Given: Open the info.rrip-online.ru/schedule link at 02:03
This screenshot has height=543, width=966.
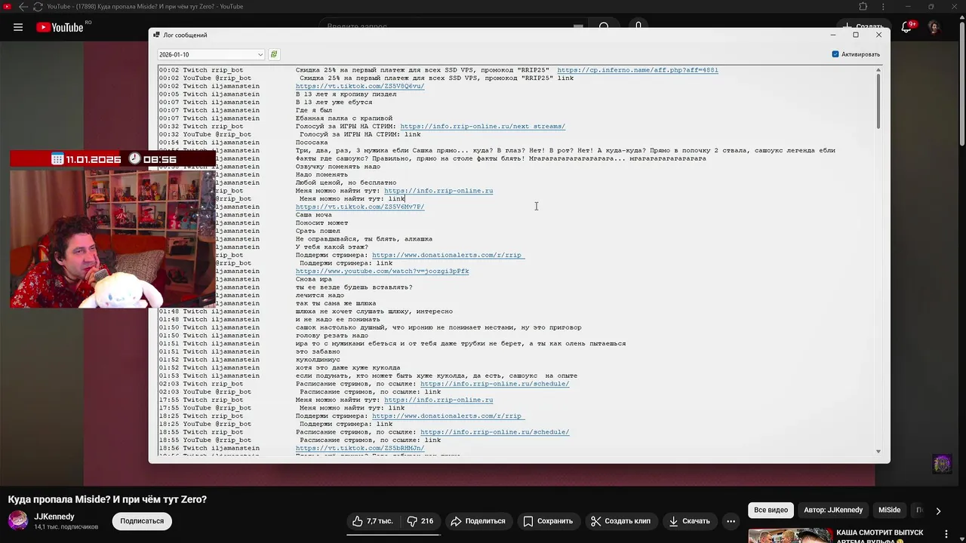Looking at the screenshot, I should click(494, 384).
